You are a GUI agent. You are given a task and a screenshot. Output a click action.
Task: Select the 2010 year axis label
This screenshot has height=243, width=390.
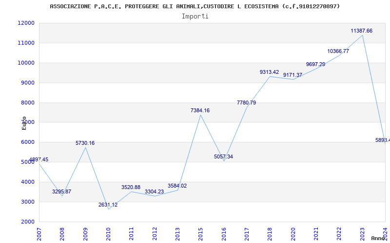(108, 234)
